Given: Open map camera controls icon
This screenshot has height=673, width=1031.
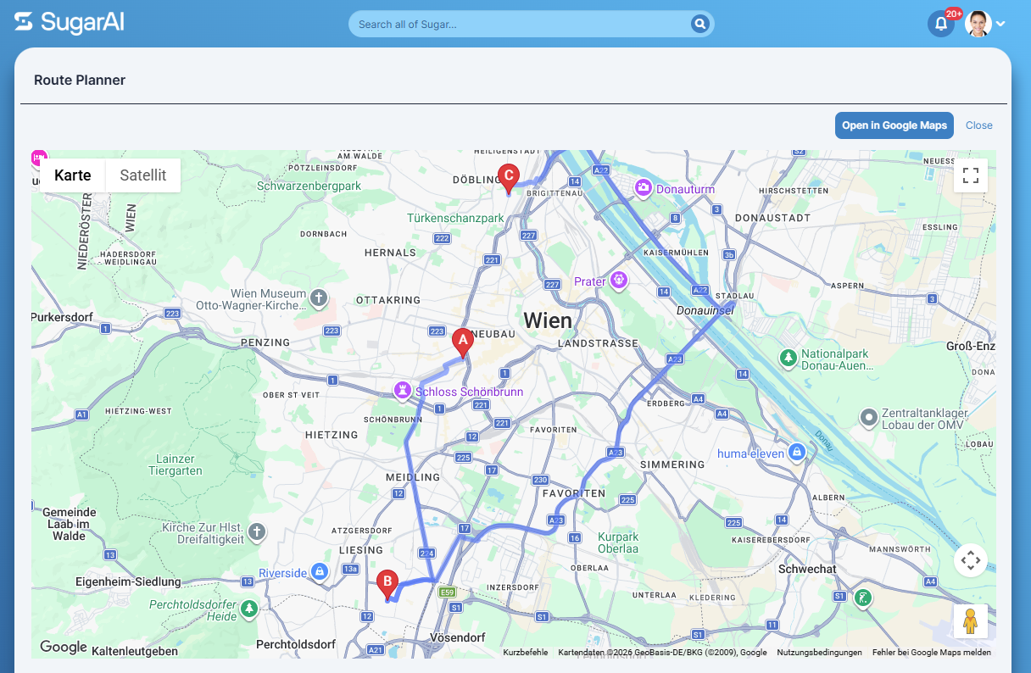Looking at the screenshot, I should pos(971,560).
